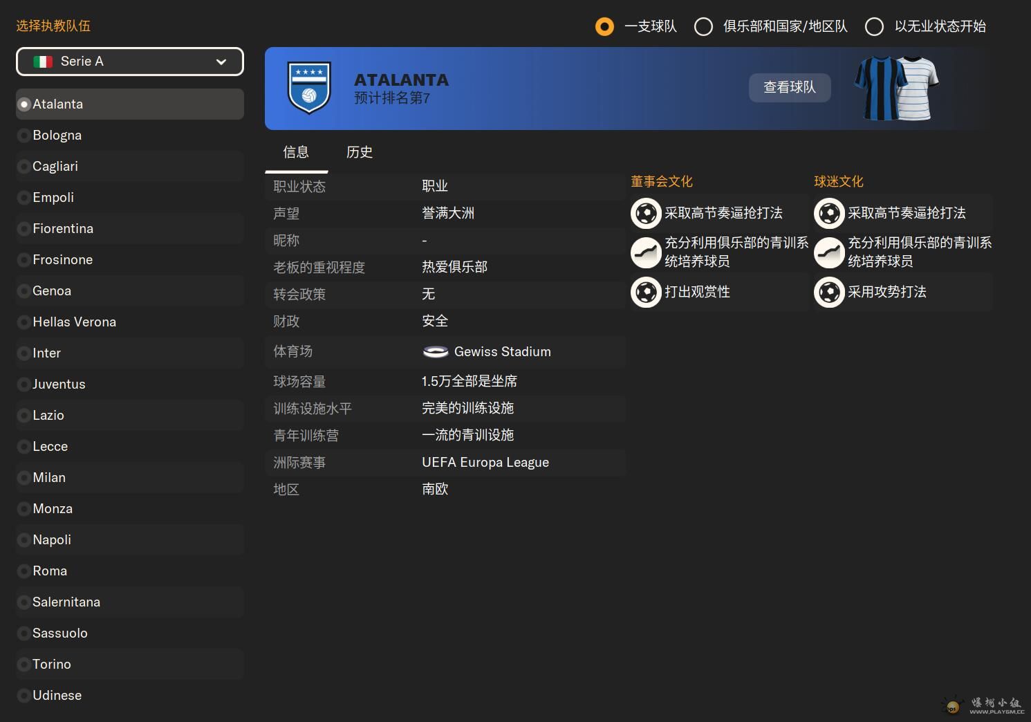This screenshot has height=722, width=1031.
Task: Click the Gewiss Stadium icon
Action: click(x=436, y=352)
